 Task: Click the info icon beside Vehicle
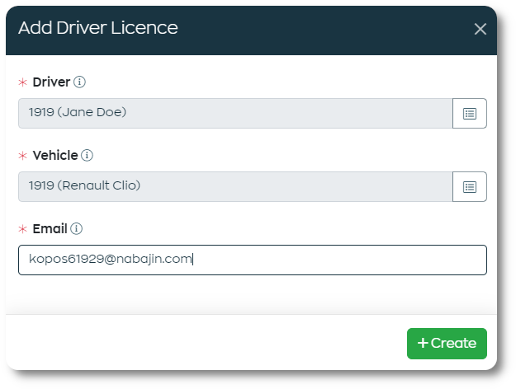(88, 155)
